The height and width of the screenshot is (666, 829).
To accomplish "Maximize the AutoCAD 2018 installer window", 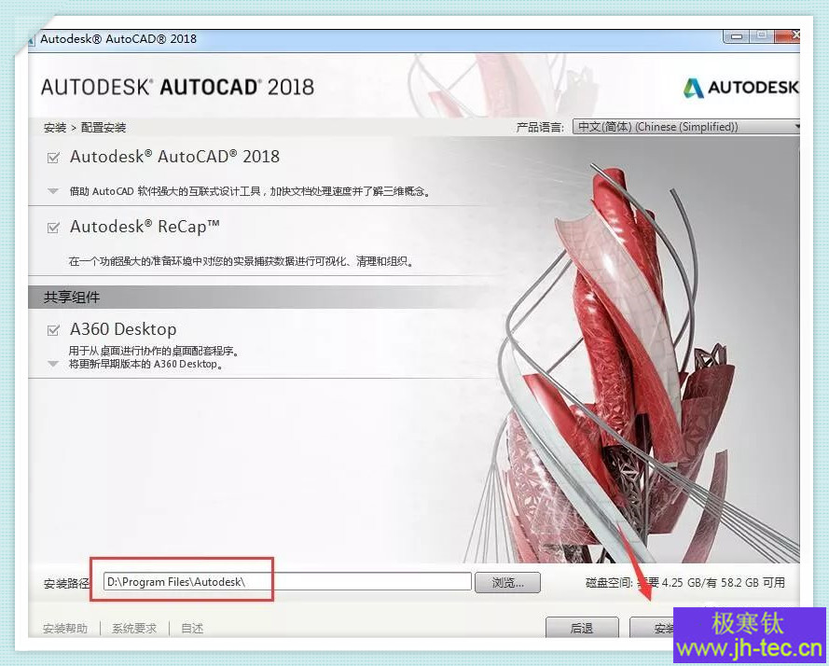I will (x=762, y=36).
